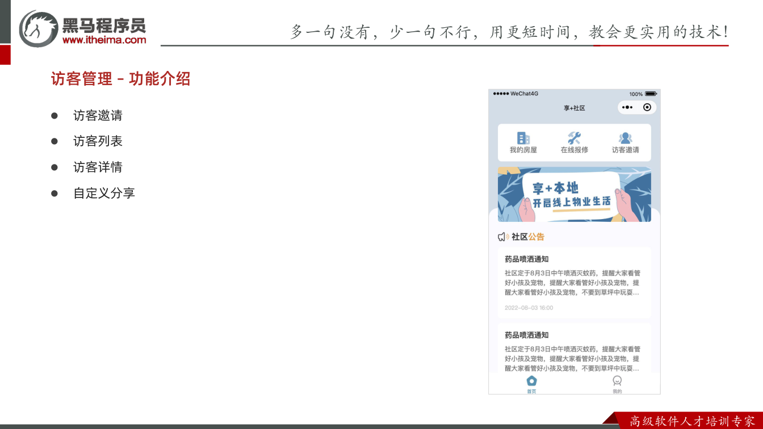Click the battery icon in the phone status bar
This screenshot has width=763, height=429.
pyautogui.click(x=651, y=94)
